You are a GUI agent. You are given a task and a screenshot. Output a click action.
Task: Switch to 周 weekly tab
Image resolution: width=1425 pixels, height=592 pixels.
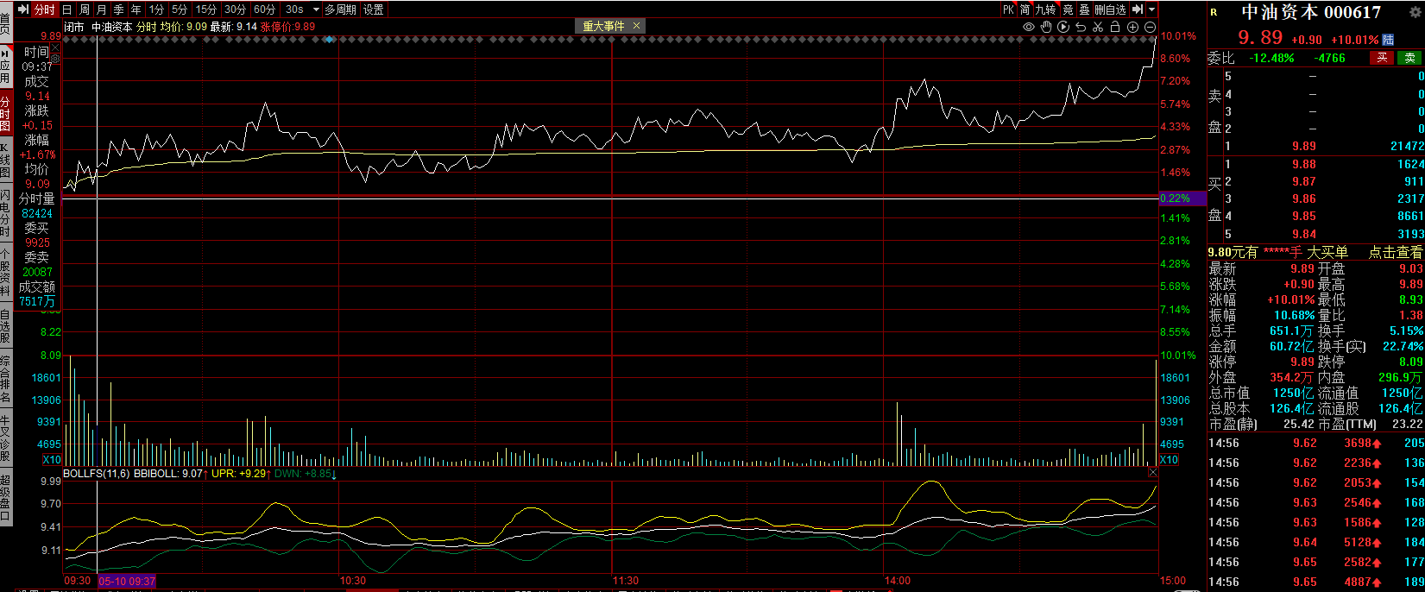click(85, 9)
